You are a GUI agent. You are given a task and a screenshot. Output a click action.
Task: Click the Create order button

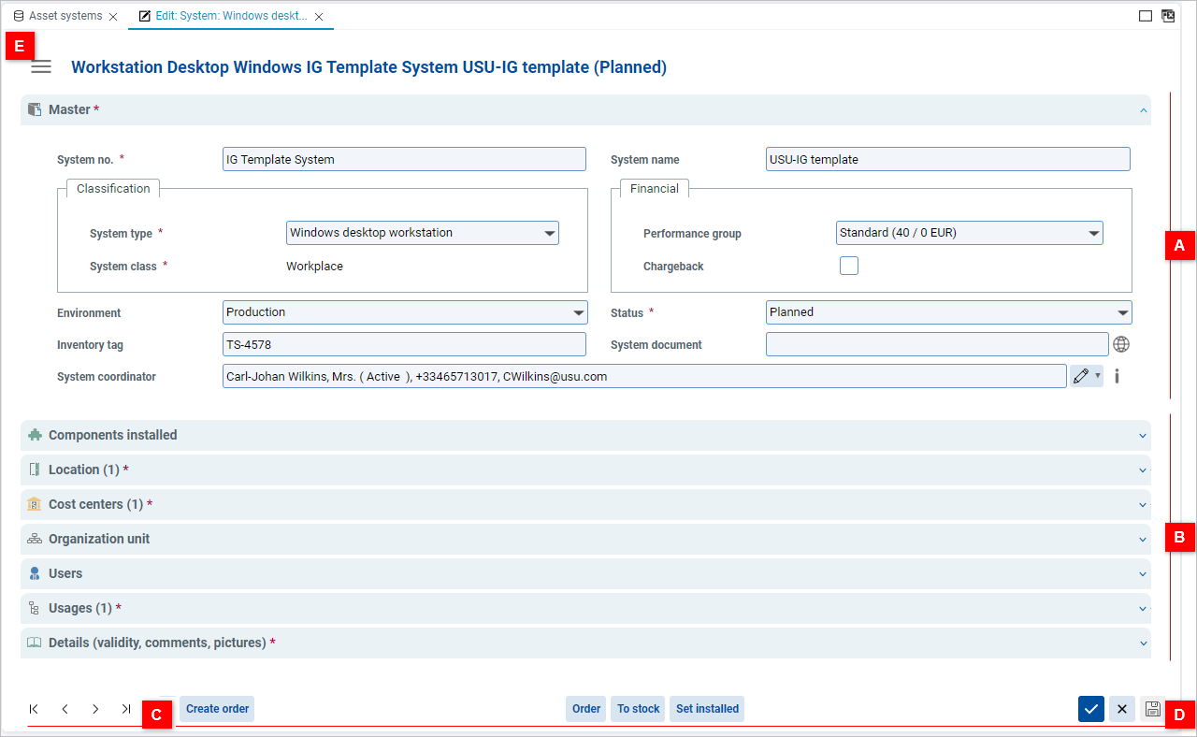coord(217,709)
